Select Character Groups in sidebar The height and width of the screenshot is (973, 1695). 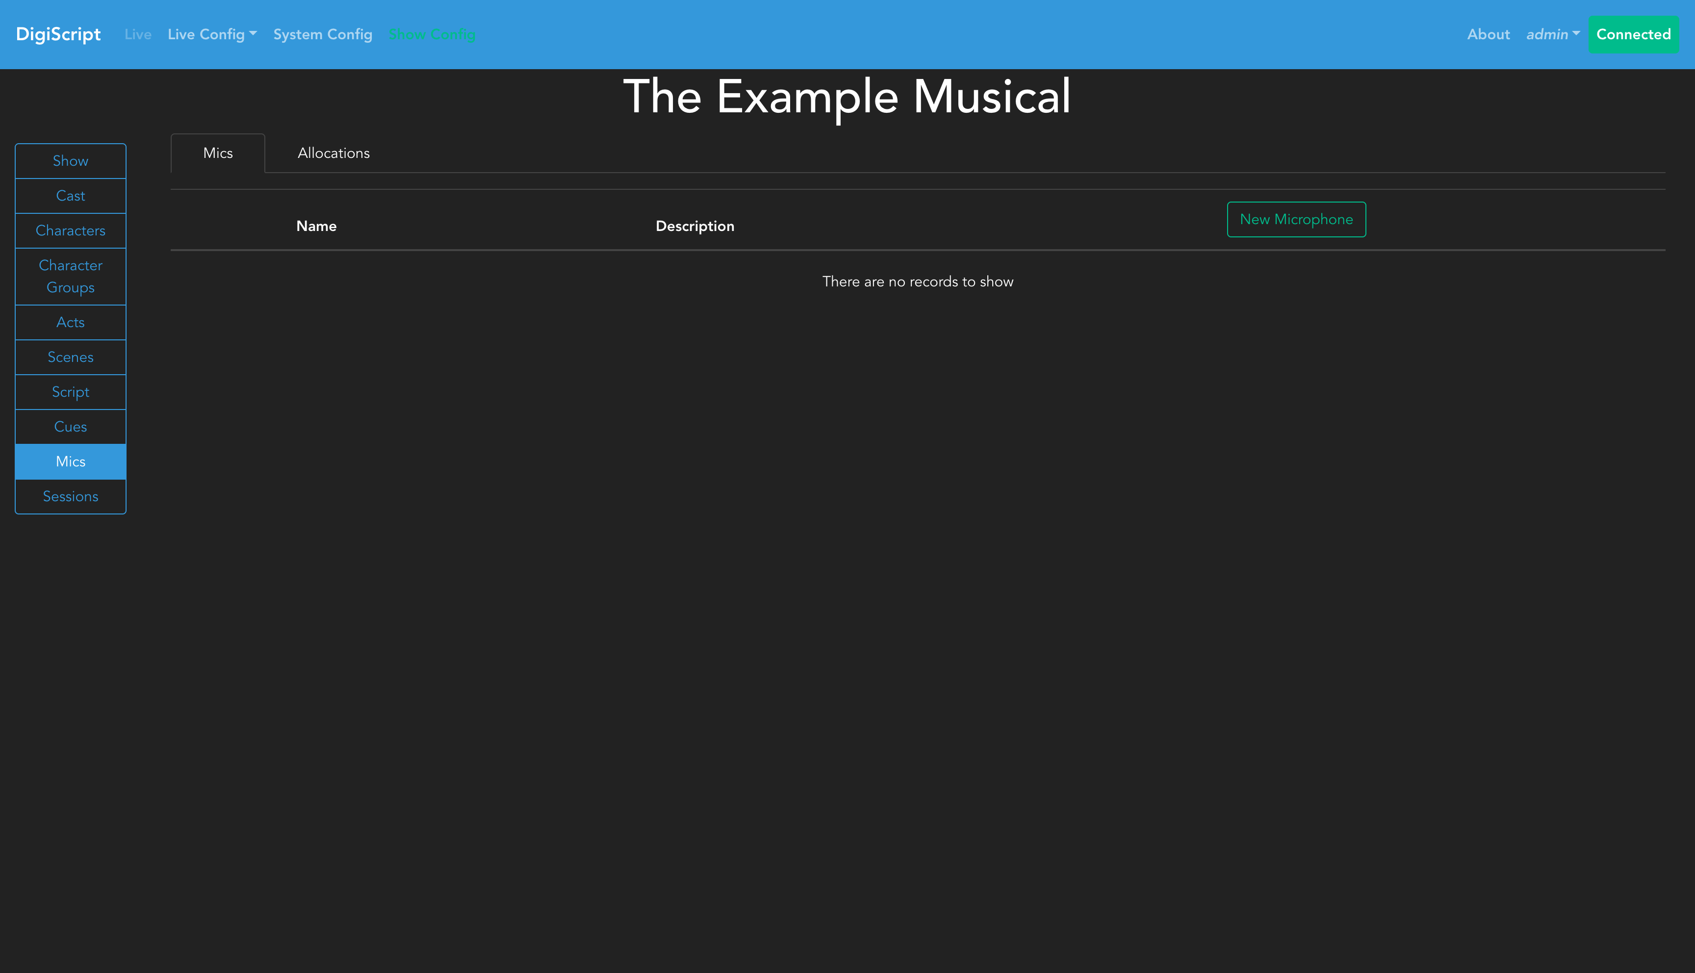click(x=70, y=276)
